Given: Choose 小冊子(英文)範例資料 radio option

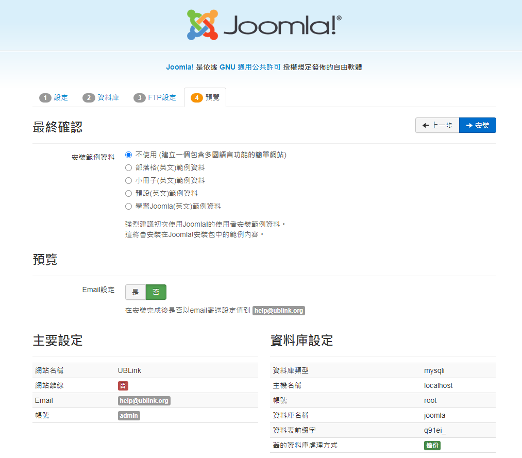Looking at the screenshot, I should [x=129, y=180].
